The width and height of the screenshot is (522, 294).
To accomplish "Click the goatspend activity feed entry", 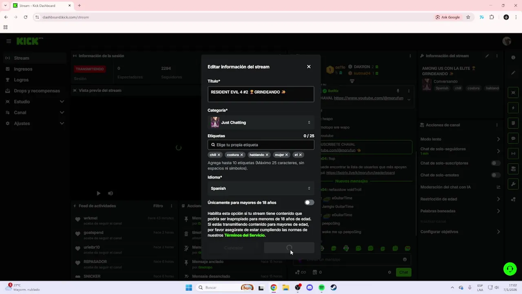I will tap(124, 235).
